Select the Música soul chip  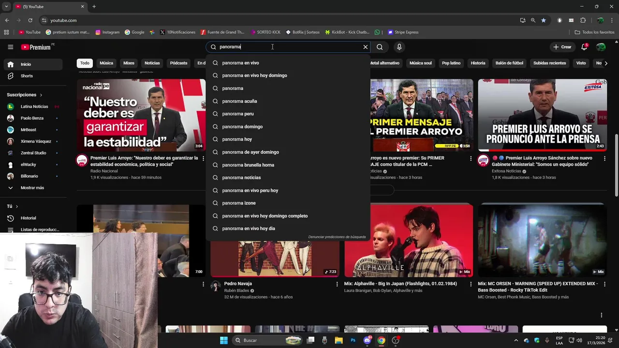tap(420, 63)
